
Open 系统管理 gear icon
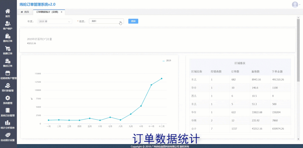8,98
